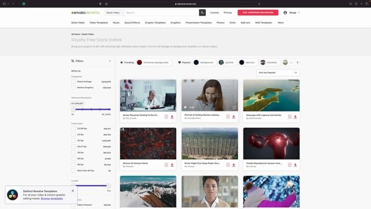This screenshot has width=371, height=209.
Task: Click the DaVinci Resolve logo icon
Action: tap(13, 195)
